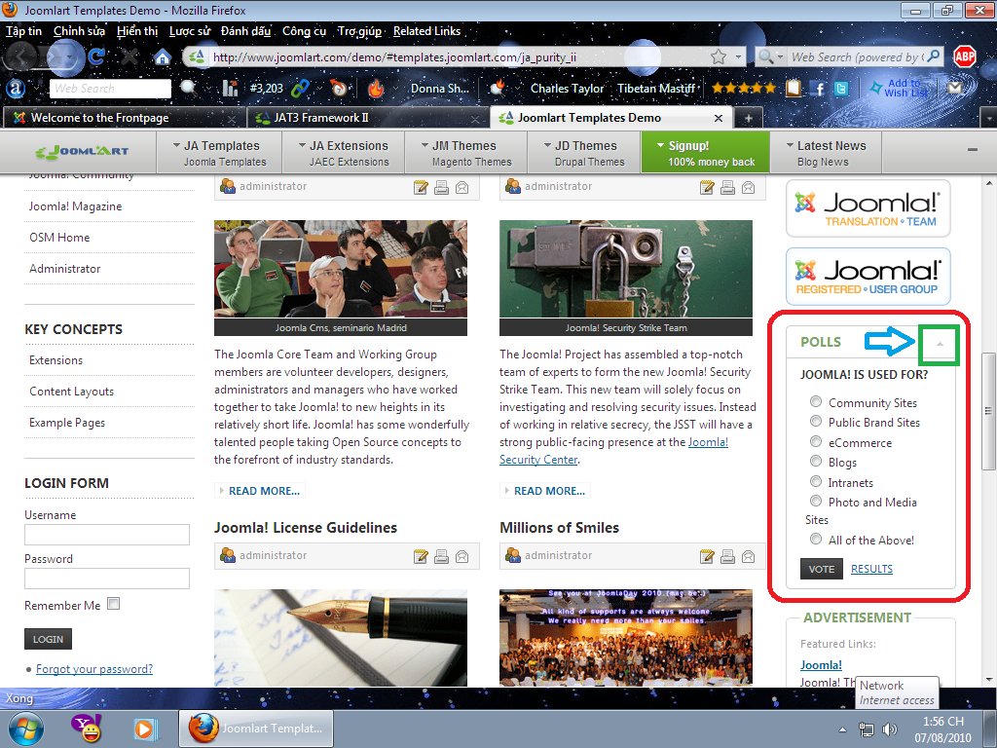997x748 pixels.
Task: Print the Security Strike Team article
Action: (727, 187)
